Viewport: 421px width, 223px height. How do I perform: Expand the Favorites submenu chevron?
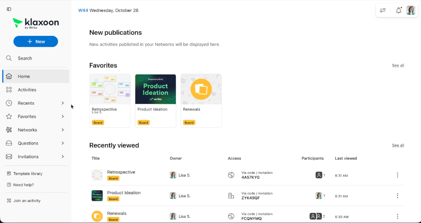tap(63, 117)
